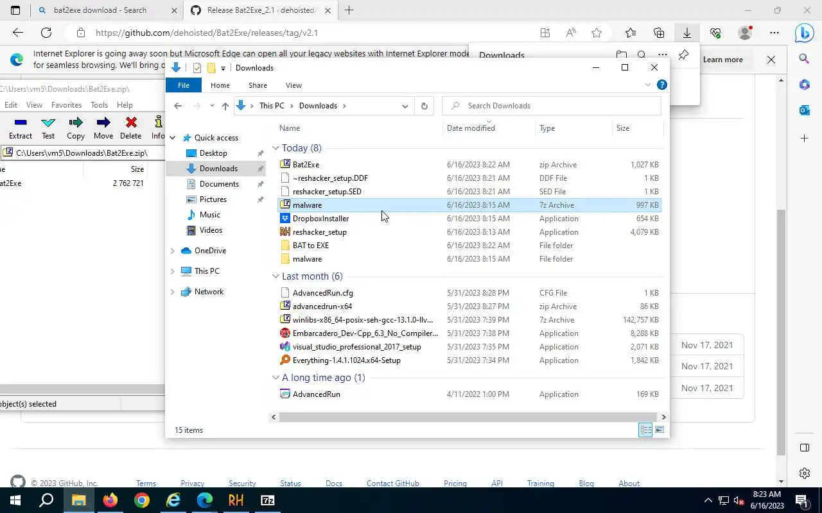
Task: Open Outlook icon in Edge sidebar
Action: (804, 110)
